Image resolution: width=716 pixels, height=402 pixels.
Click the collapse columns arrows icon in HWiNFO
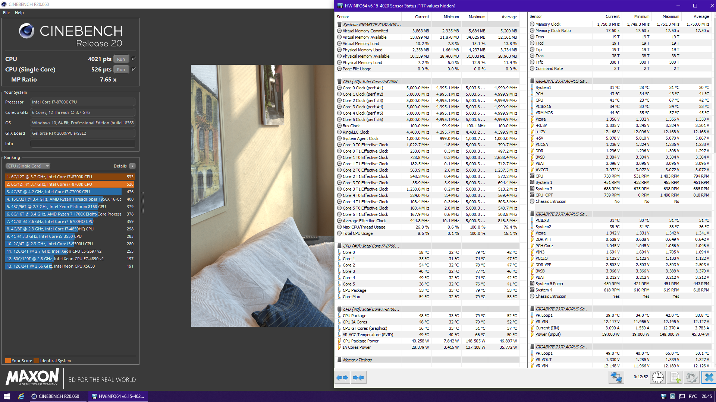[x=359, y=377]
